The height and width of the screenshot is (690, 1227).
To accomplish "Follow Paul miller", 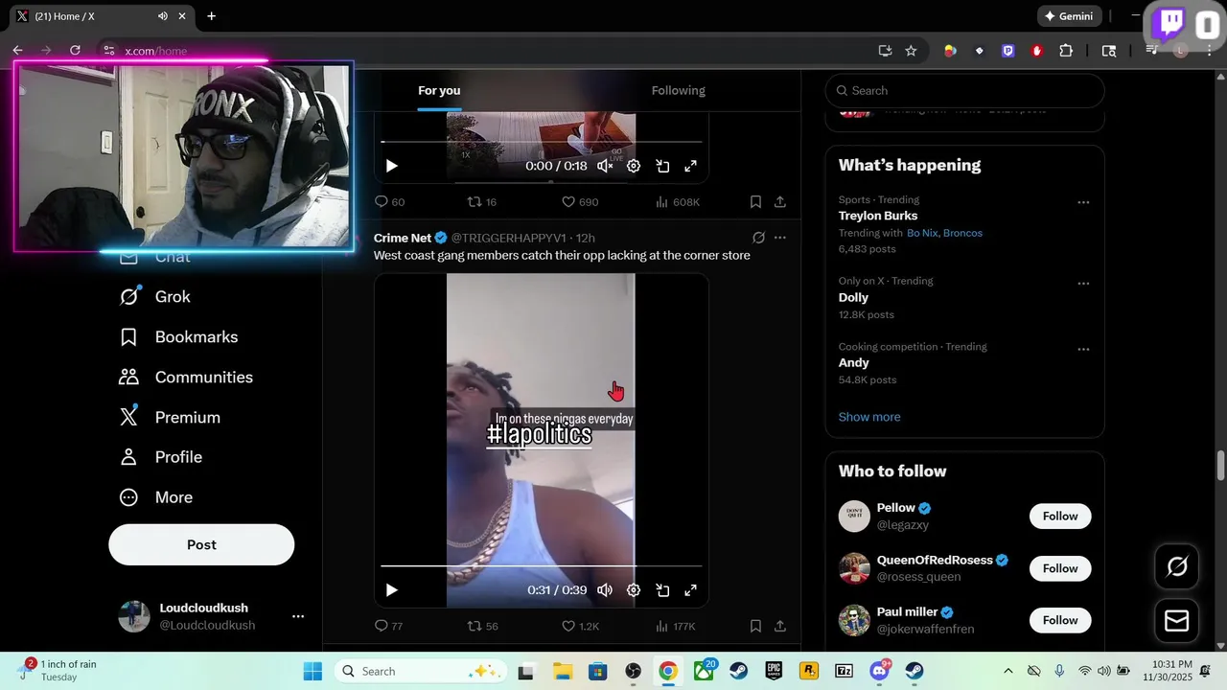I will pyautogui.click(x=1060, y=620).
